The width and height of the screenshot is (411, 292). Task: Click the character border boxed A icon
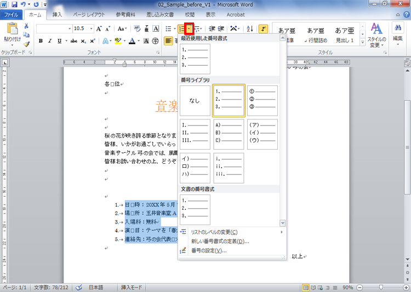[156, 28]
